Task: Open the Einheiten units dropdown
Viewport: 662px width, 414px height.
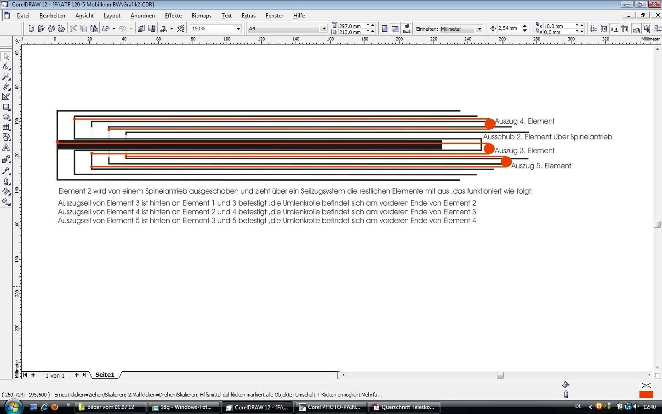Action: pyautogui.click(x=479, y=29)
